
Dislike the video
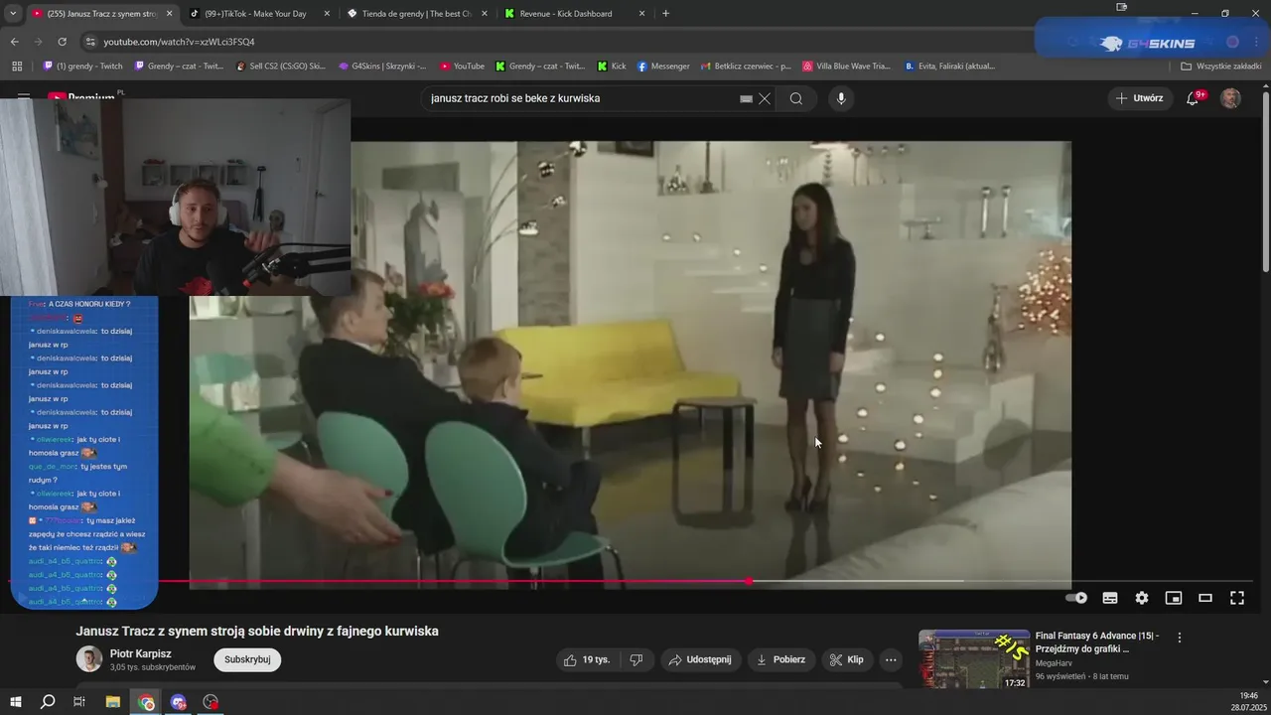[x=636, y=659]
